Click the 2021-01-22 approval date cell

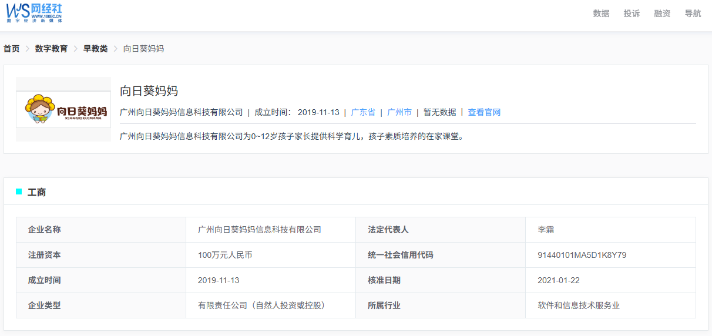610,280
